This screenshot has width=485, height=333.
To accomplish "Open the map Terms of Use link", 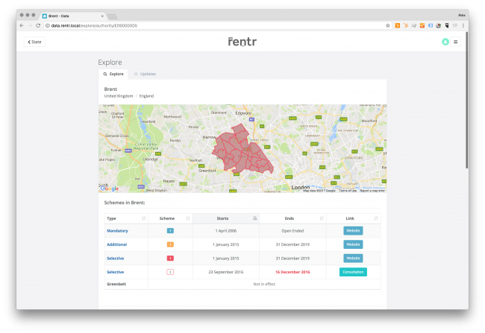I will coord(348,191).
